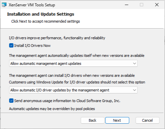165x129 pixels.
Task: Click the XenServer setup icon in title bar
Action: [x=4, y=5]
